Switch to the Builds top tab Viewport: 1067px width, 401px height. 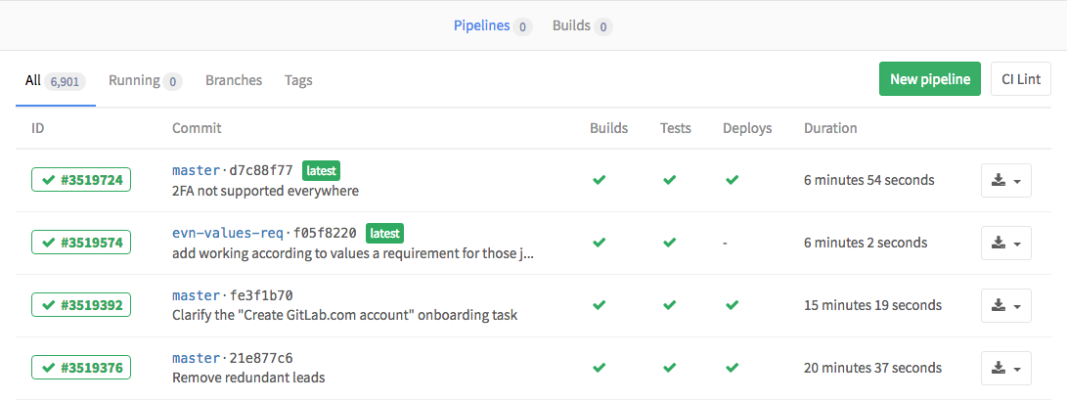[x=571, y=25]
